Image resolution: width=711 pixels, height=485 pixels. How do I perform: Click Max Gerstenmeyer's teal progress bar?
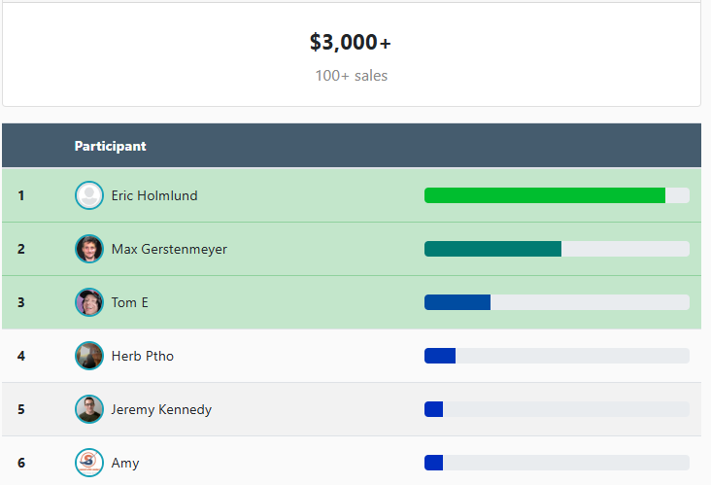(493, 249)
